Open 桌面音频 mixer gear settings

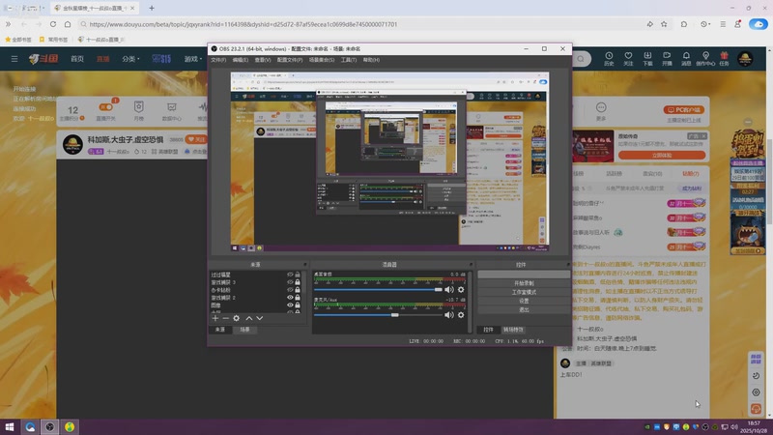461,289
